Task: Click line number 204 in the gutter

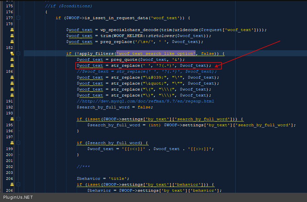Action: coord(10,179)
